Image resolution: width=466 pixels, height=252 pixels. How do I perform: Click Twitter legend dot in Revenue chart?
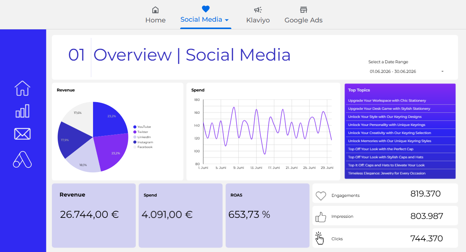tap(135, 132)
